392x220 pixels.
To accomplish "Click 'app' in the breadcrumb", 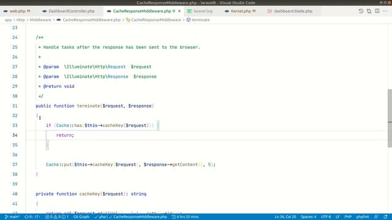I will pyautogui.click(x=8, y=20).
